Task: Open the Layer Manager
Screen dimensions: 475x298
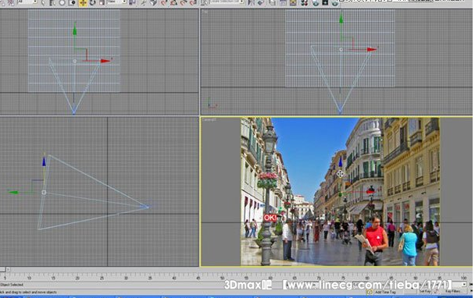Action: point(273,3)
